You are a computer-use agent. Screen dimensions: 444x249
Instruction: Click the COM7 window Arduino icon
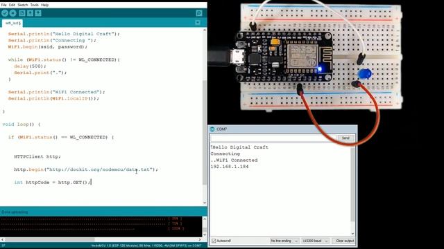click(x=212, y=129)
